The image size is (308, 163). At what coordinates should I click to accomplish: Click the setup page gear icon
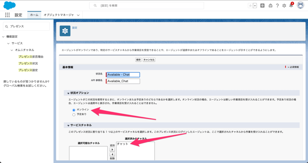pyautogui.click(x=65, y=31)
